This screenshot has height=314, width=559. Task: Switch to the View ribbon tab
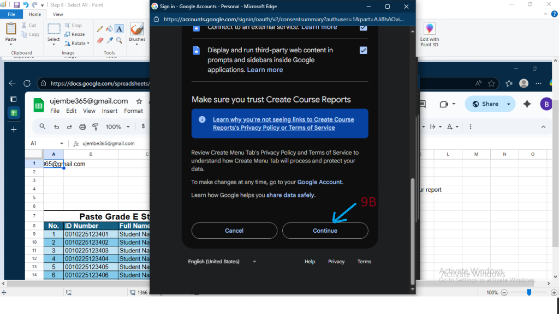click(x=57, y=14)
